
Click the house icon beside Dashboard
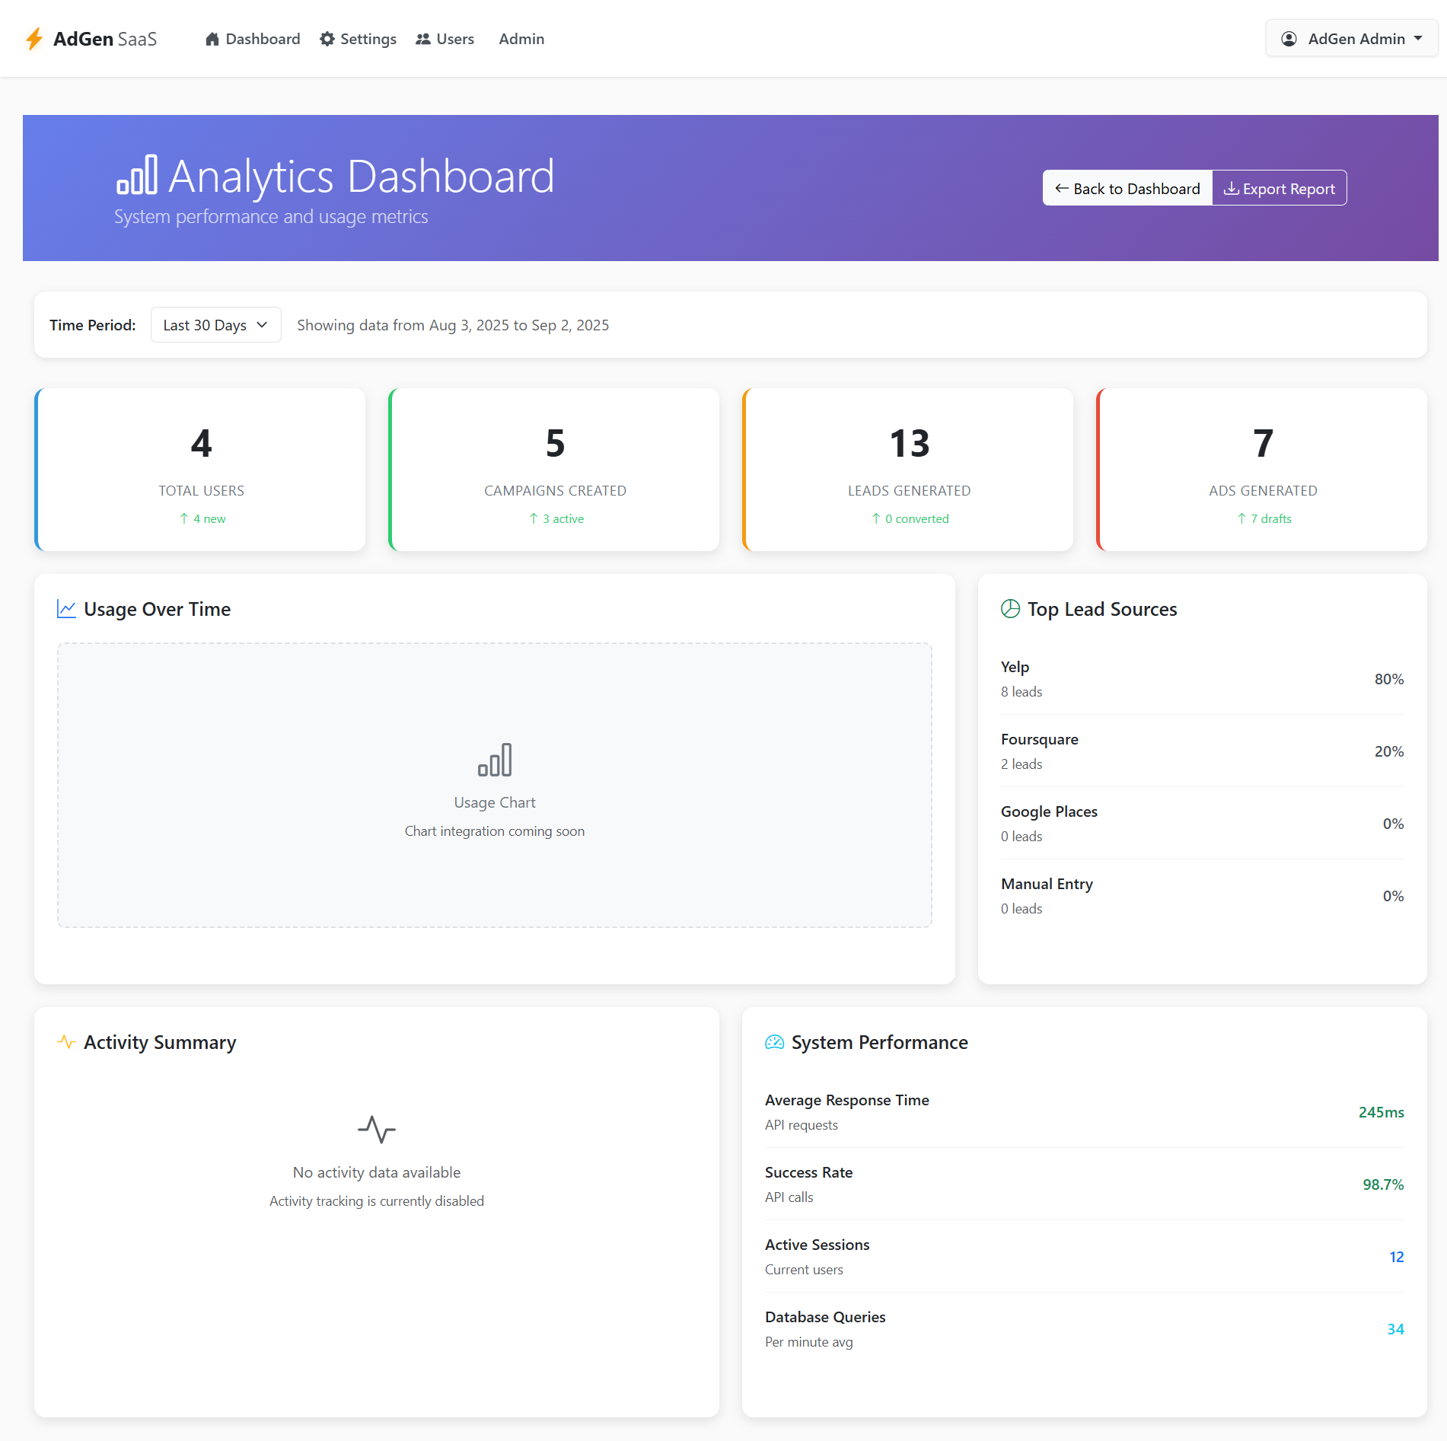coord(212,39)
